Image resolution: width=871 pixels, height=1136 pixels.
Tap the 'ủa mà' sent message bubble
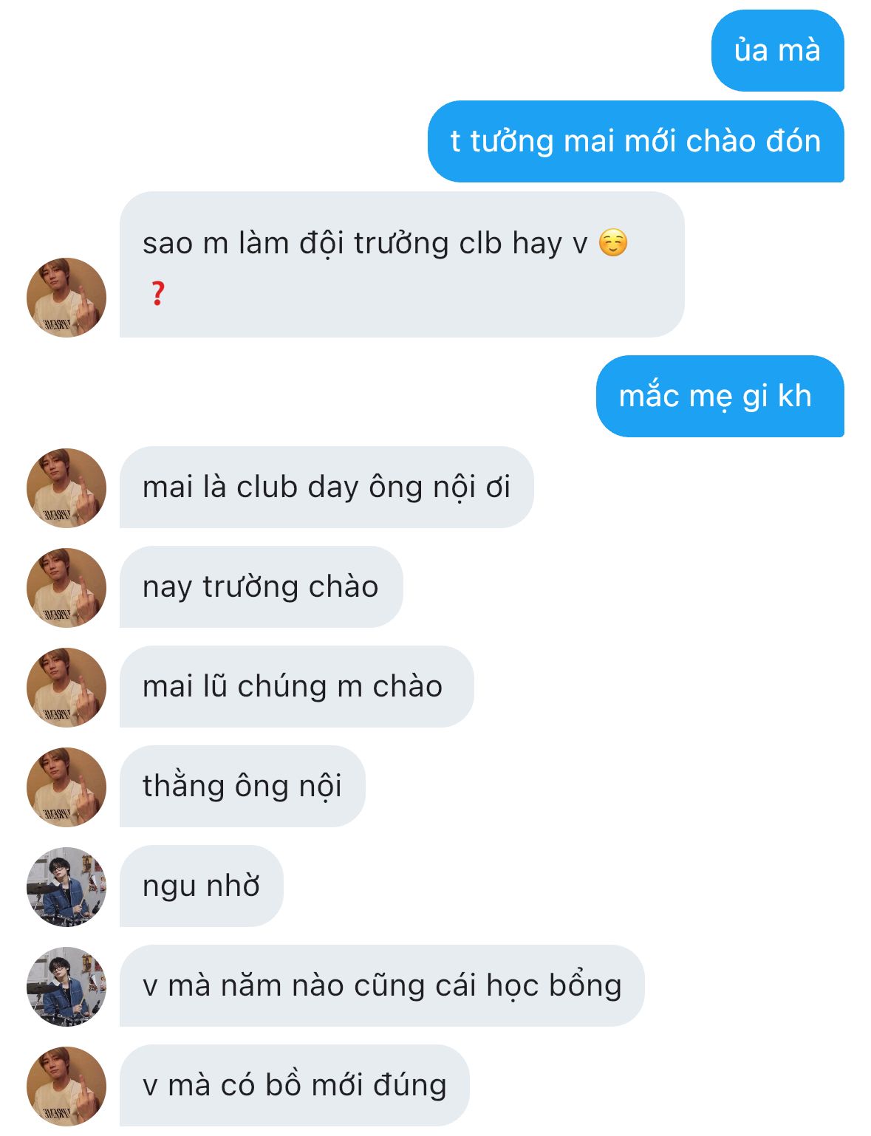(x=777, y=51)
